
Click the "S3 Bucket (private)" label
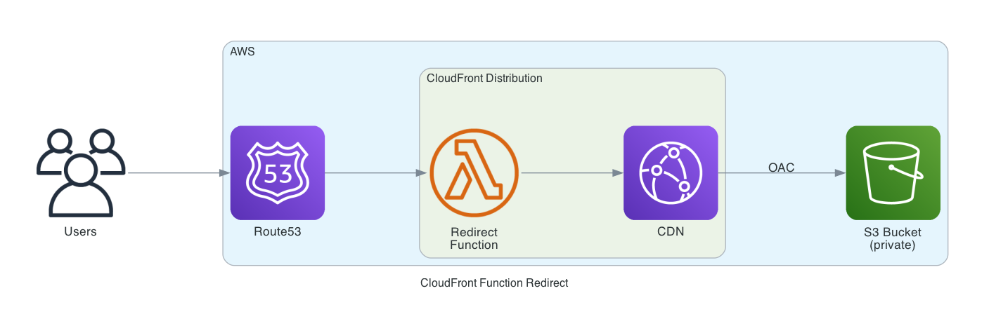tap(893, 238)
